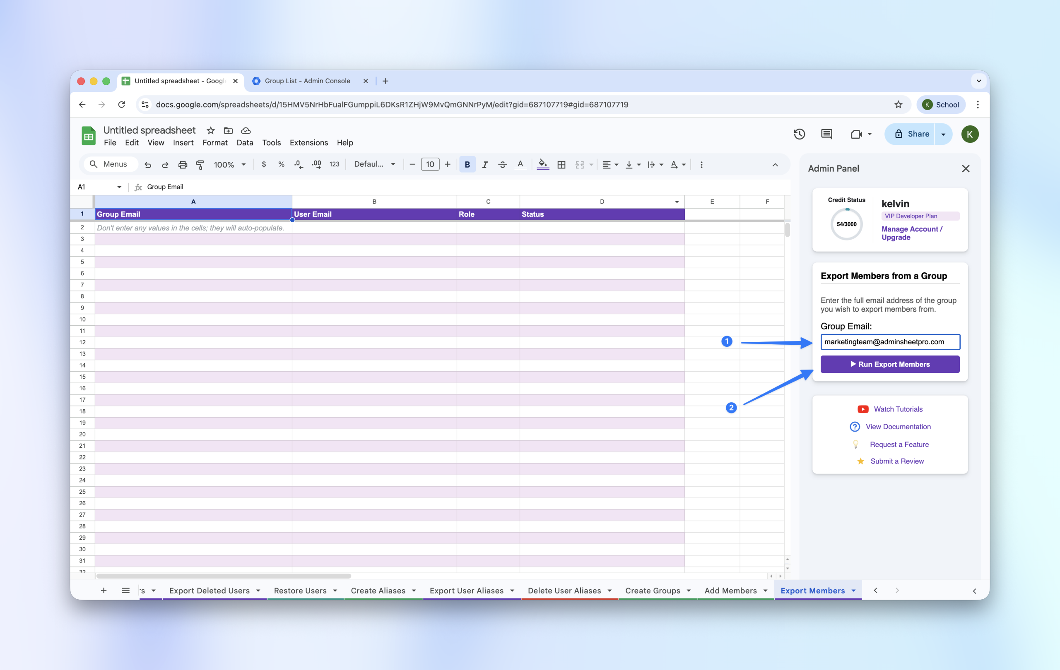Toggle bold formatting button
The image size is (1060, 670).
[467, 165]
